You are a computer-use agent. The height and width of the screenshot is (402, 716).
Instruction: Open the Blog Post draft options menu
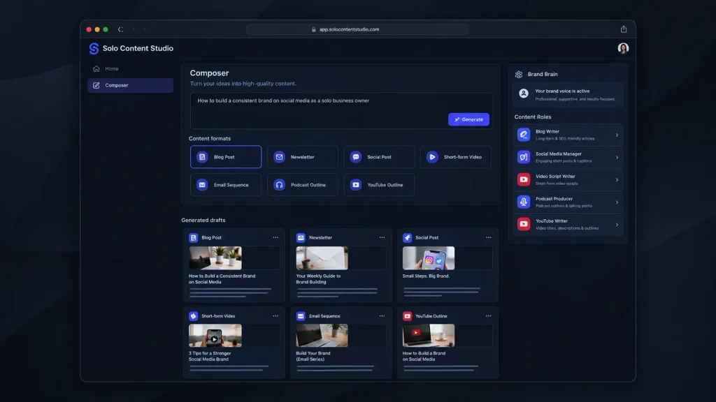(275, 237)
